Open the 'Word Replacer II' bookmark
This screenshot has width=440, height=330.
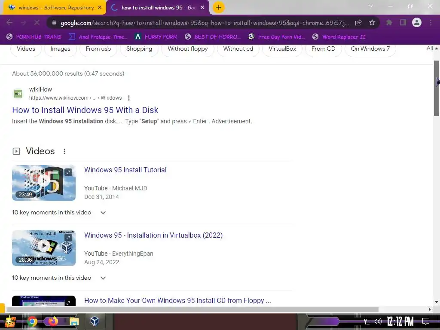(x=339, y=37)
